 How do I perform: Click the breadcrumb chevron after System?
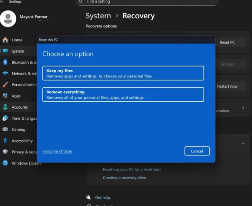tap(117, 16)
